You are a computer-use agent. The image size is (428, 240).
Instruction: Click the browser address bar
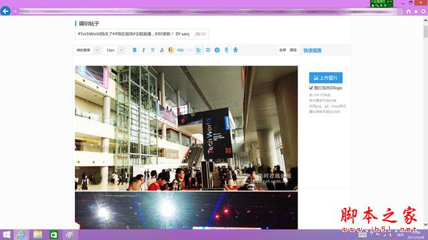click(x=207, y=11)
